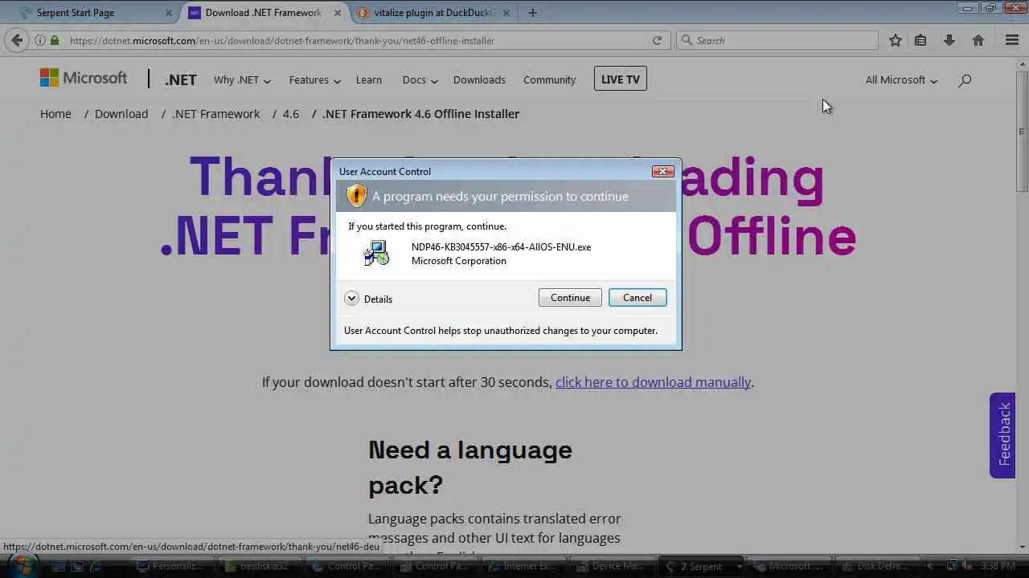Switch to vitalize plugin DuckDuckGo tab
This screenshot has height=578, width=1029.
coord(434,13)
